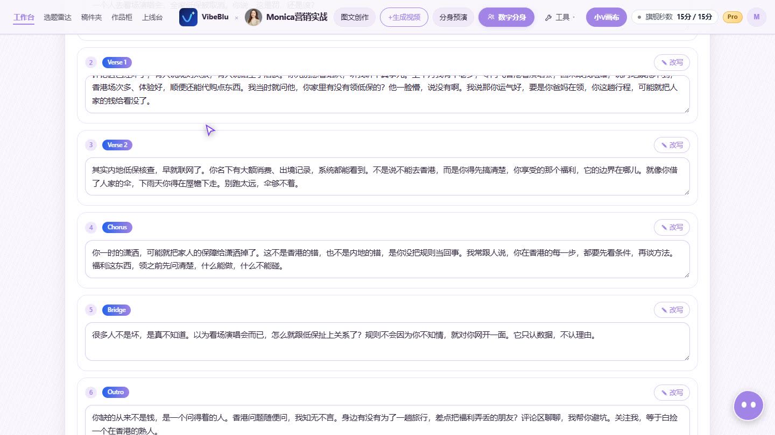
Task: Click the VibeBlu logo icon
Action: pos(188,17)
